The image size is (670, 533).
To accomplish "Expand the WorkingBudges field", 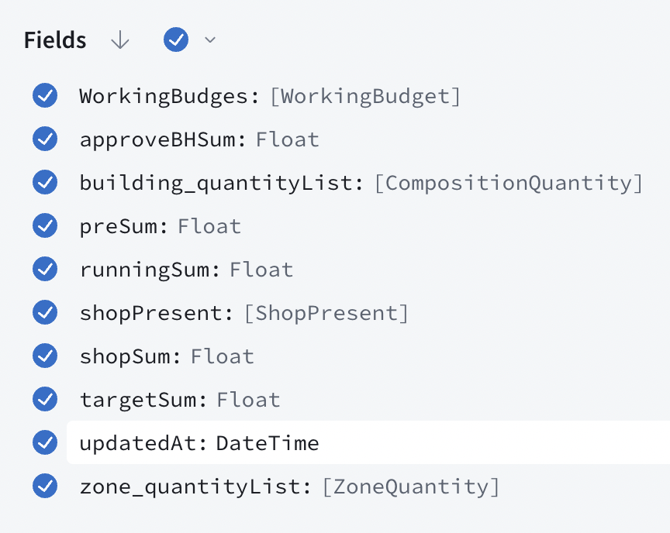I will tap(171, 96).
